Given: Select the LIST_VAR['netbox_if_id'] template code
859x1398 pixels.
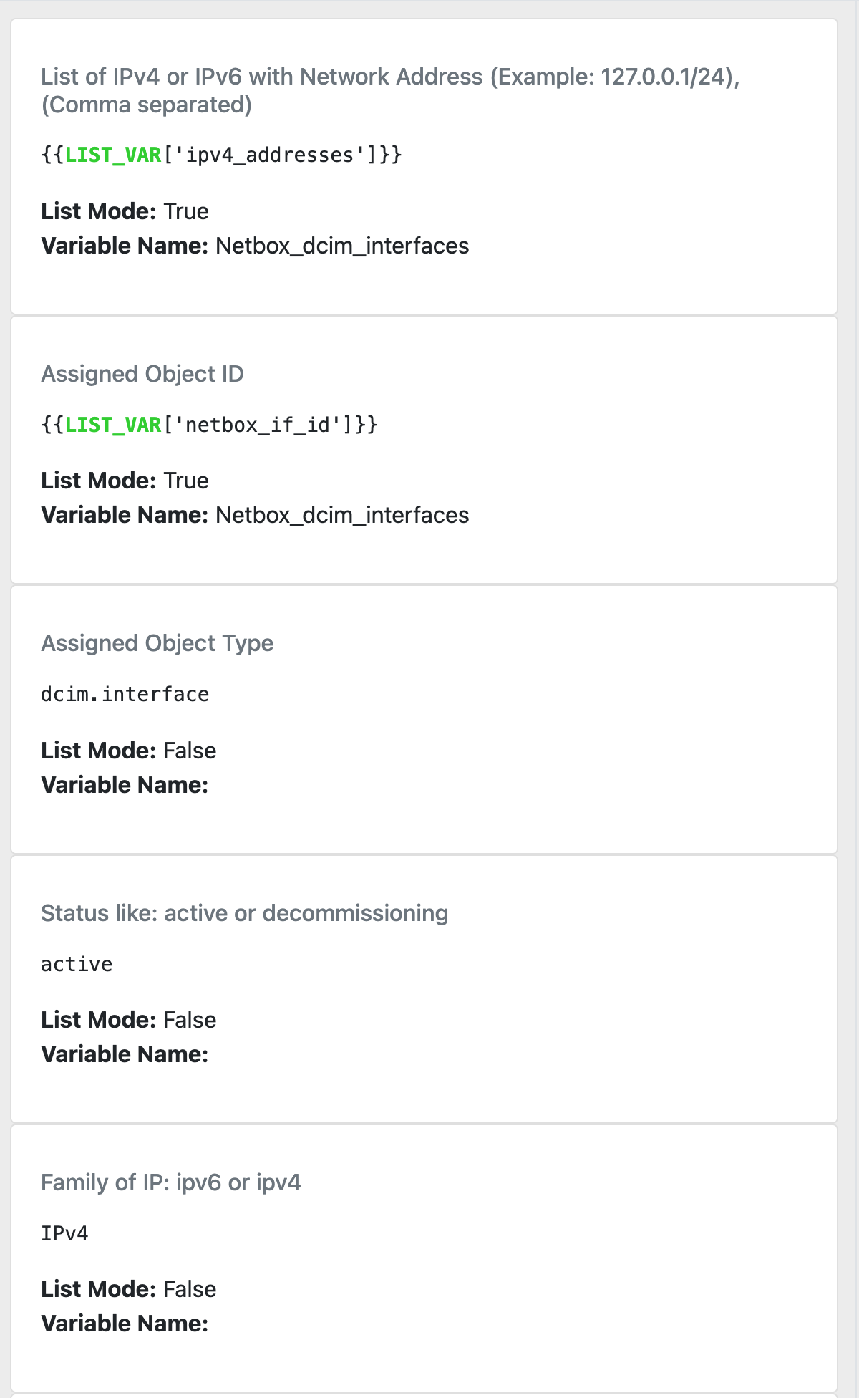Looking at the screenshot, I should pyautogui.click(x=209, y=425).
